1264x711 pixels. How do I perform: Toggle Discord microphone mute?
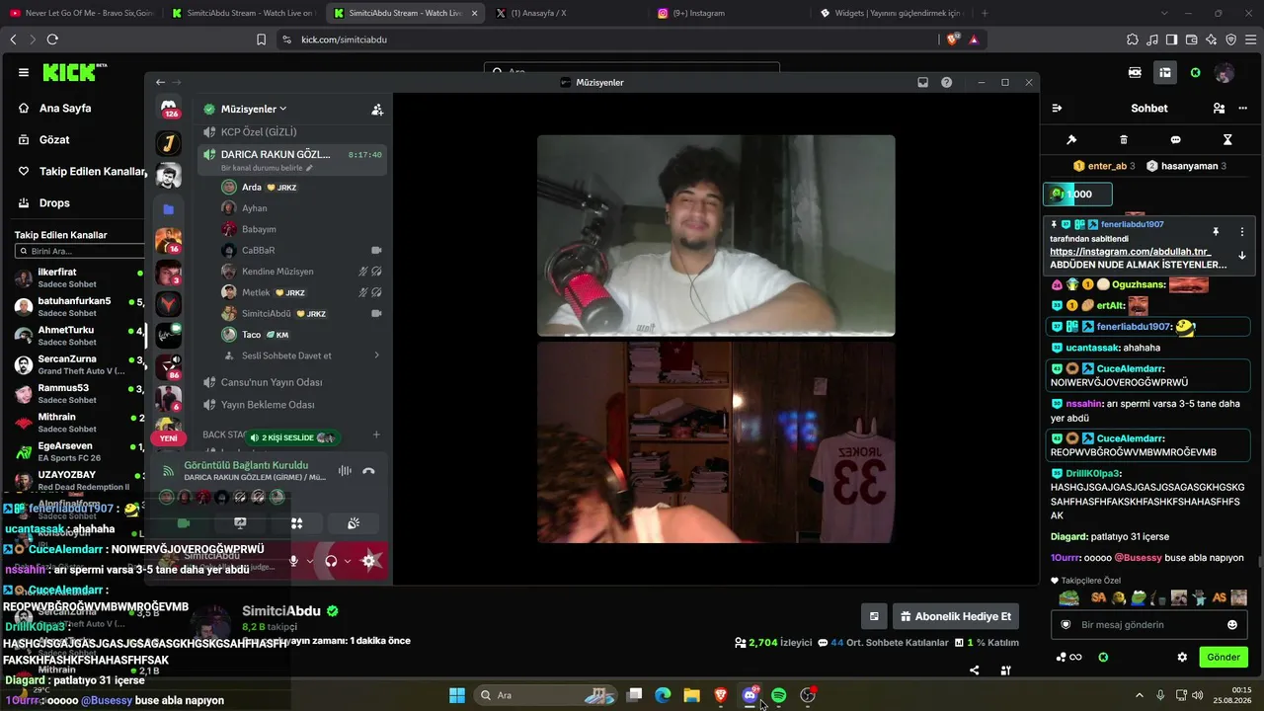tap(293, 561)
